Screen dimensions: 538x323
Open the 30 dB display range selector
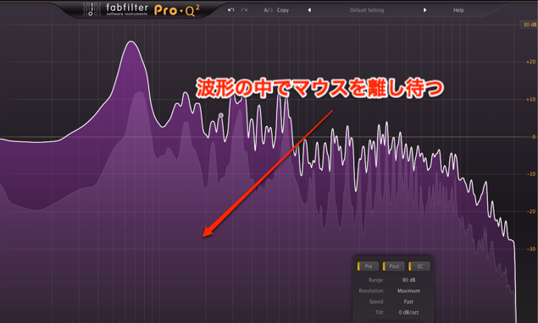point(530,25)
